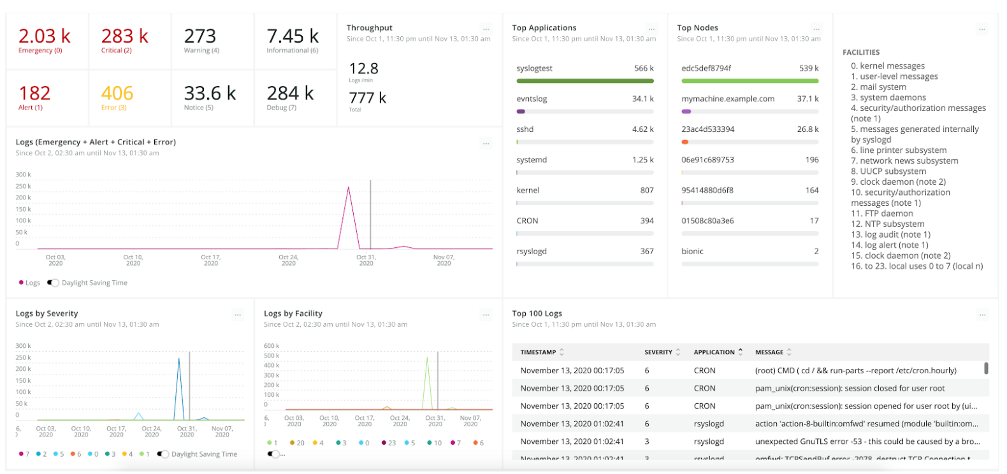Screen dimensions: 1007x474
Task: Open the Throughput widget options menu
Action: pyautogui.click(x=486, y=29)
